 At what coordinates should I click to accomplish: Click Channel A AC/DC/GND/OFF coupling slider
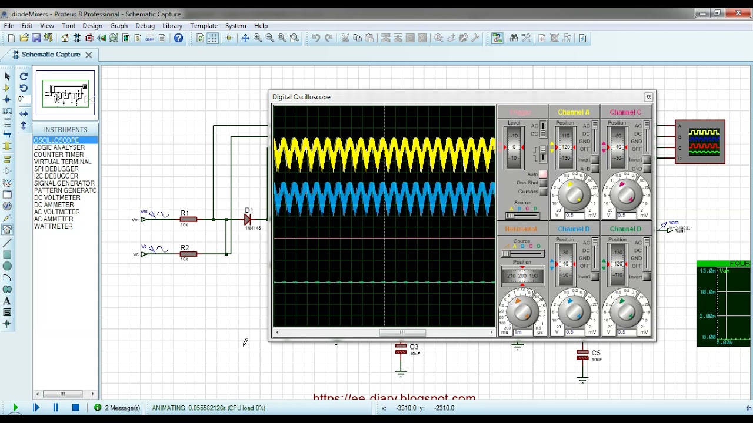[595, 139]
